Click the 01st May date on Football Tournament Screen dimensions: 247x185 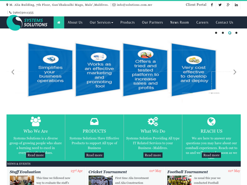(x=234, y=171)
